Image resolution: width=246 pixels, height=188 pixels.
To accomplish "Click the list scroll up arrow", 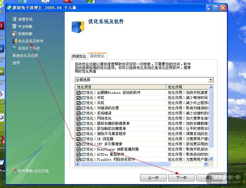I will point(211,87).
